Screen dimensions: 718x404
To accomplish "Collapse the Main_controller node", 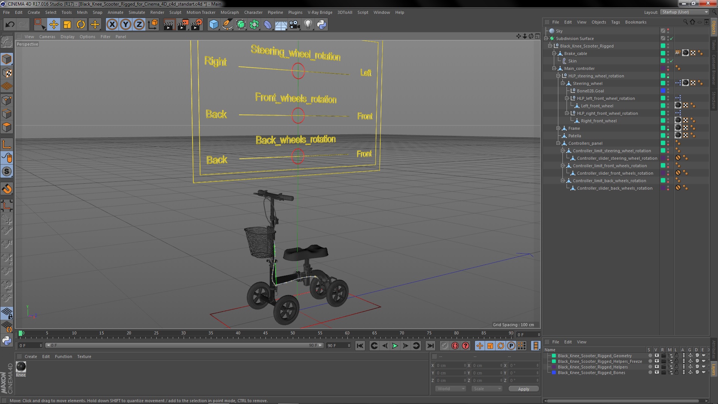I will (555, 68).
